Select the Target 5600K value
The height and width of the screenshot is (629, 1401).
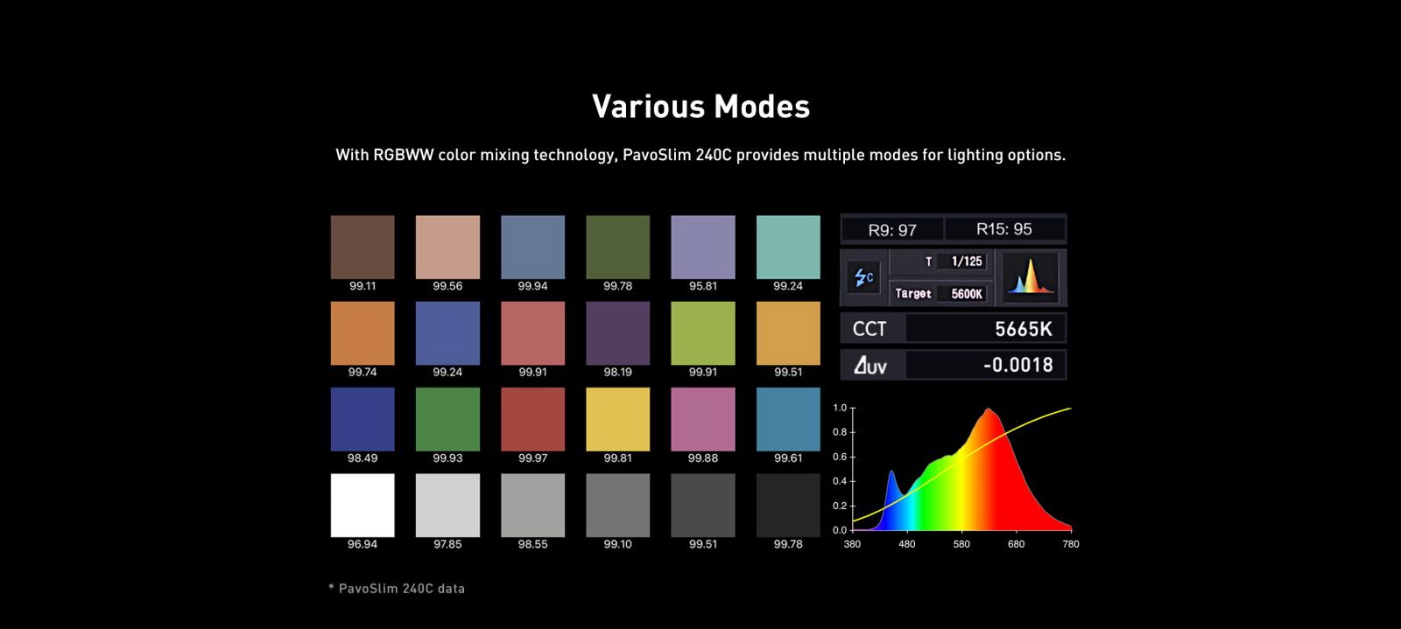(x=967, y=294)
